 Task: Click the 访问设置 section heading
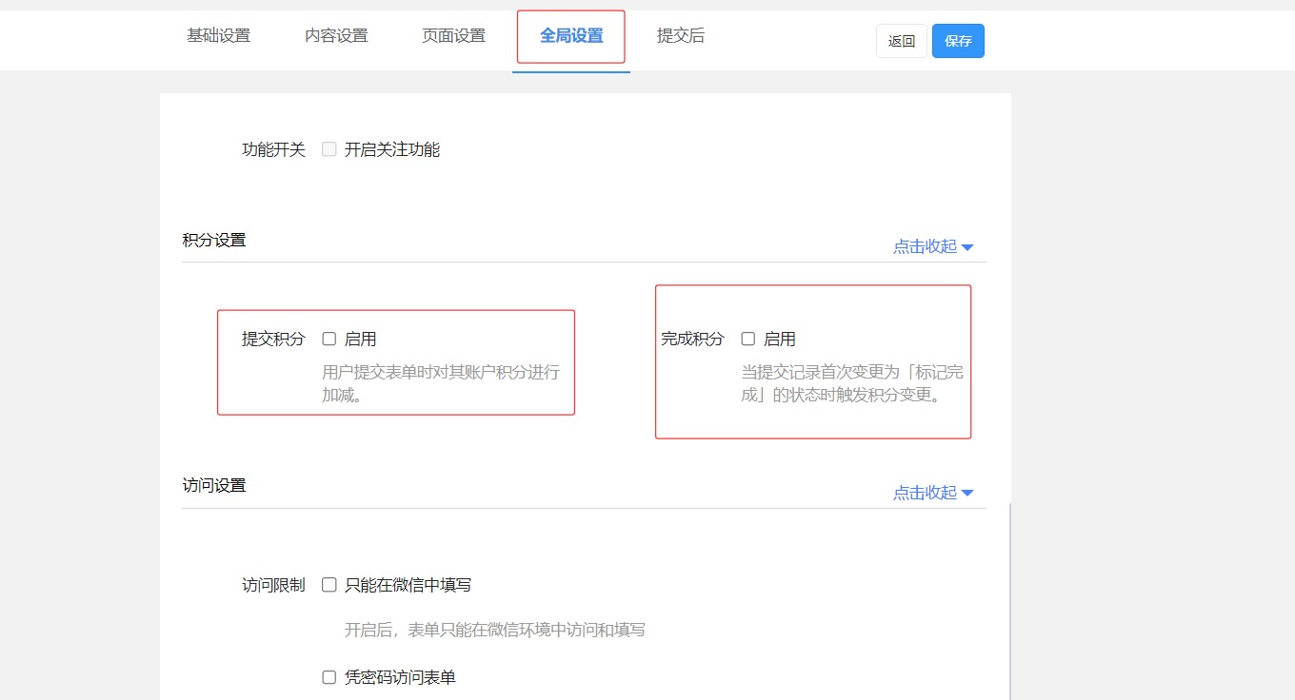pyautogui.click(x=214, y=485)
